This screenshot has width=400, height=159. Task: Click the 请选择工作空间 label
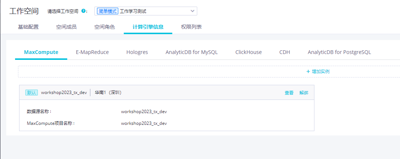[63, 11]
